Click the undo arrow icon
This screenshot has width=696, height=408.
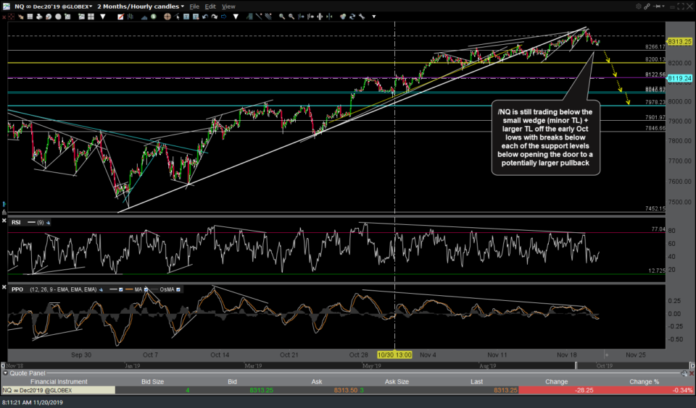(205, 17)
